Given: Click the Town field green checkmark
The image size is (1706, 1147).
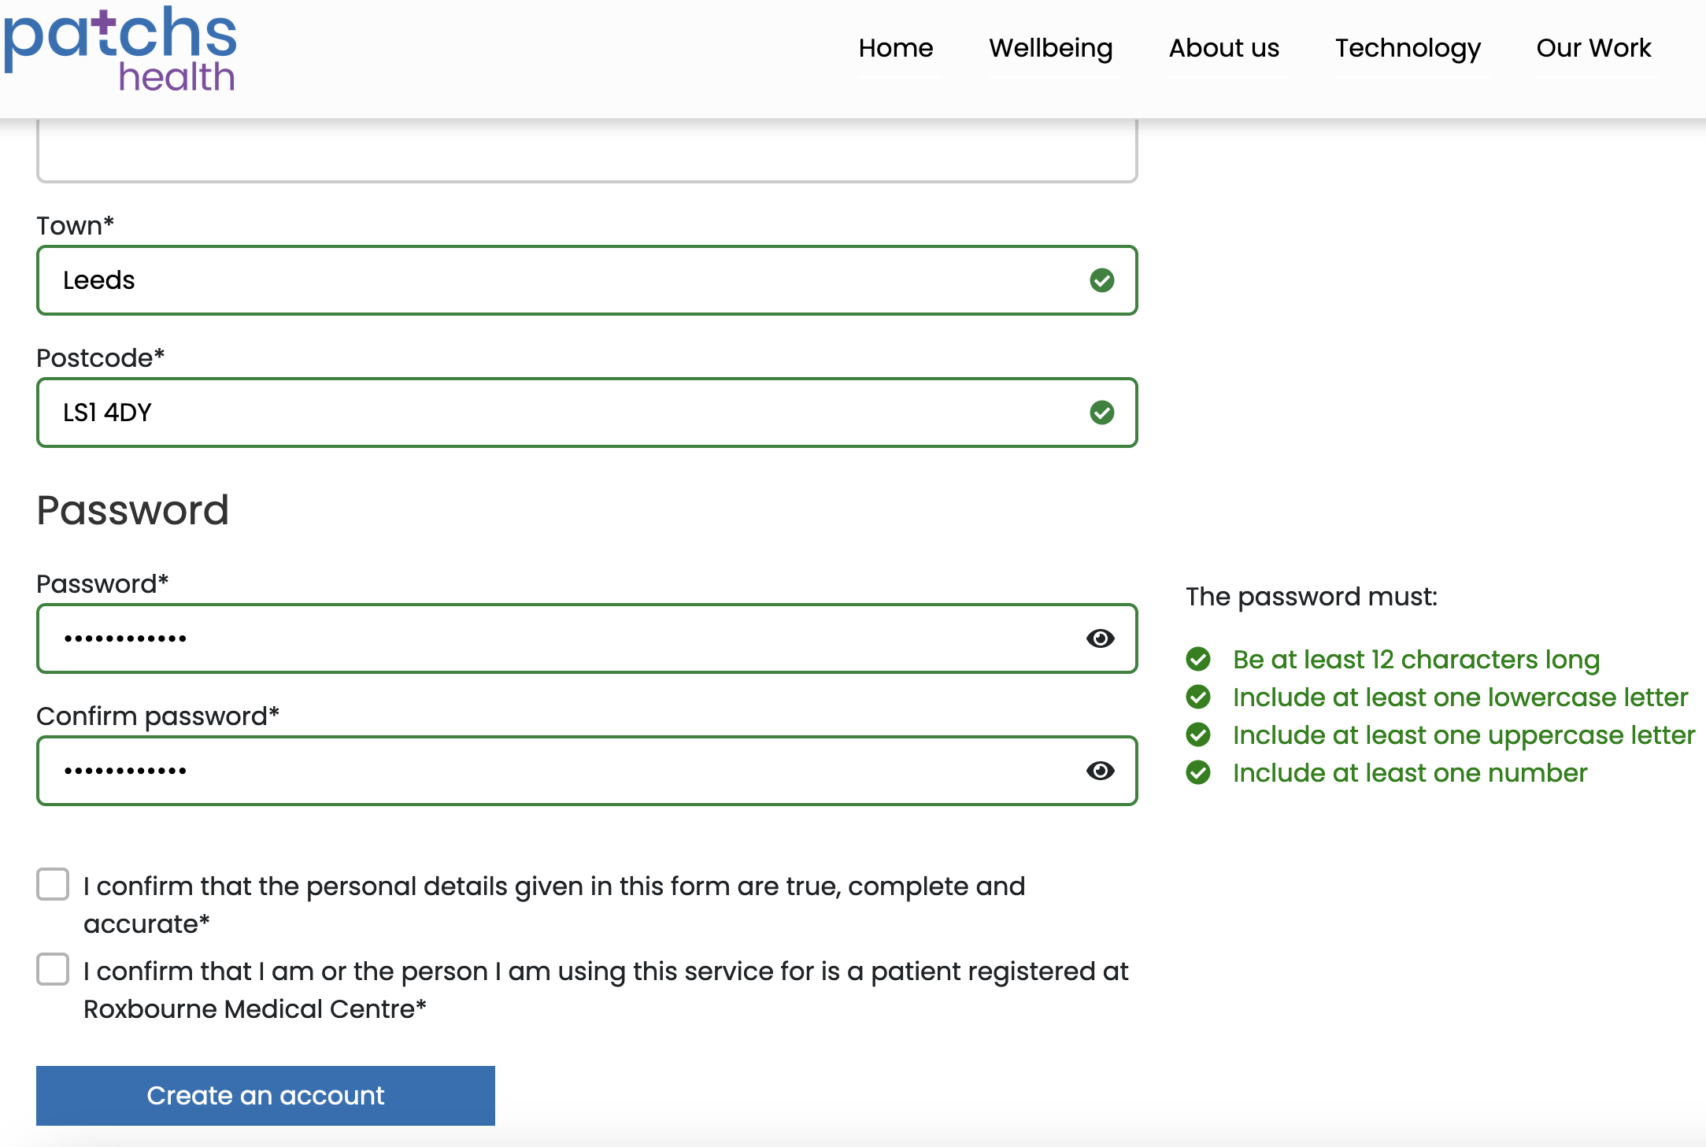Looking at the screenshot, I should coord(1101,280).
